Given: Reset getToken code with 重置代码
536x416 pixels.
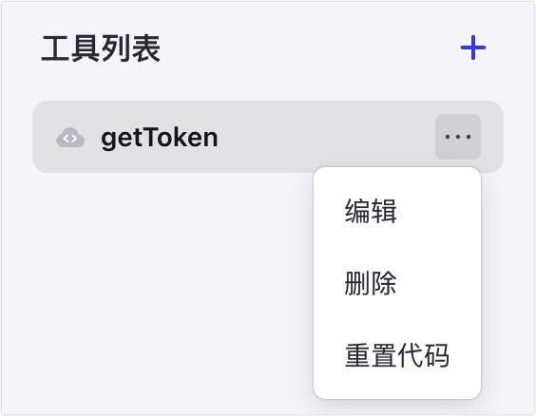Looking at the screenshot, I should tap(397, 355).
